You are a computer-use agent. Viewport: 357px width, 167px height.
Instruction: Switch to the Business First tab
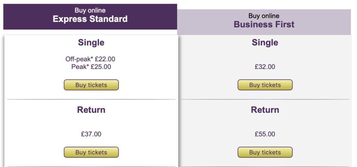pyautogui.click(x=264, y=22)
